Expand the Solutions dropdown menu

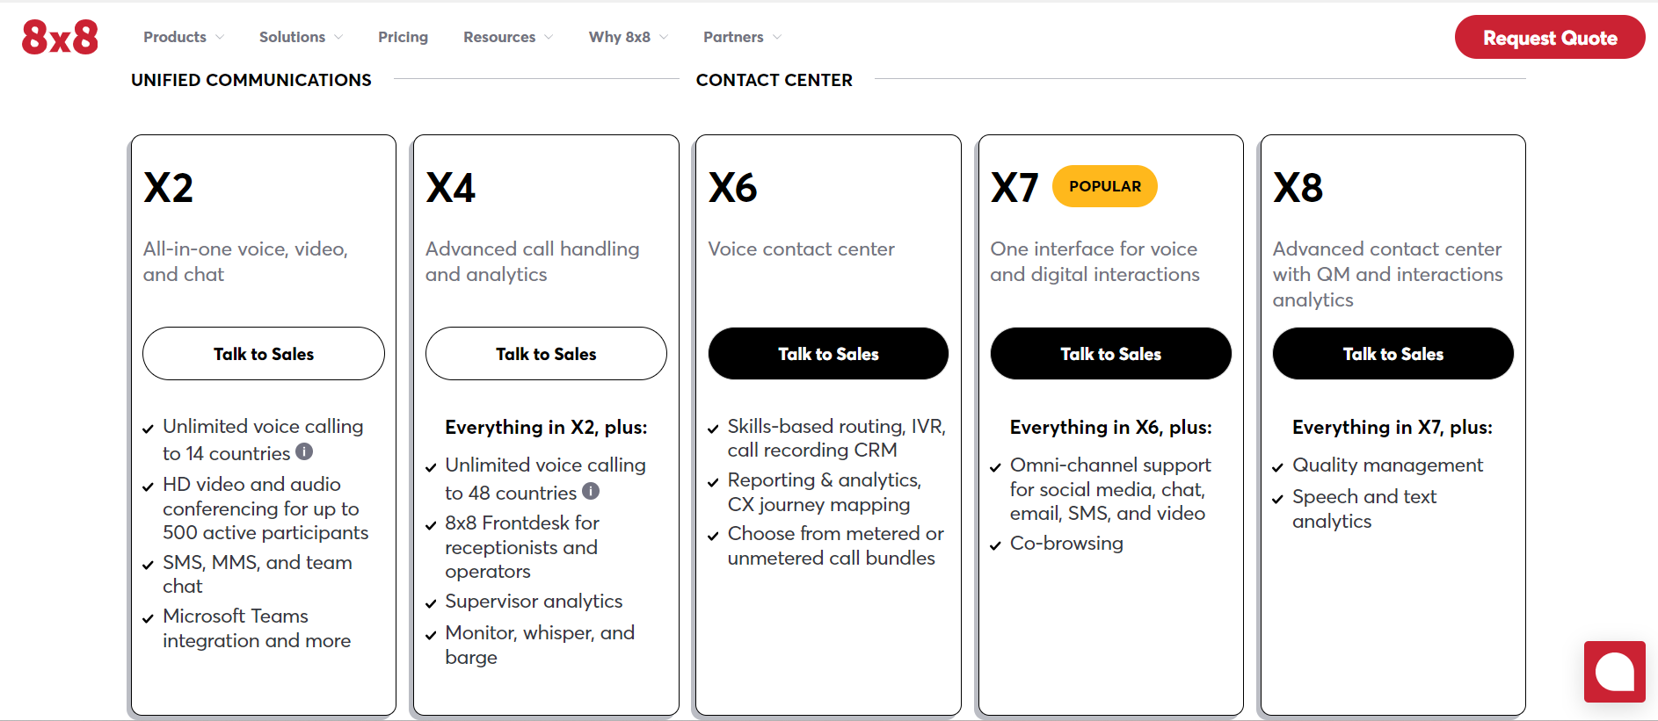point(301,37)
